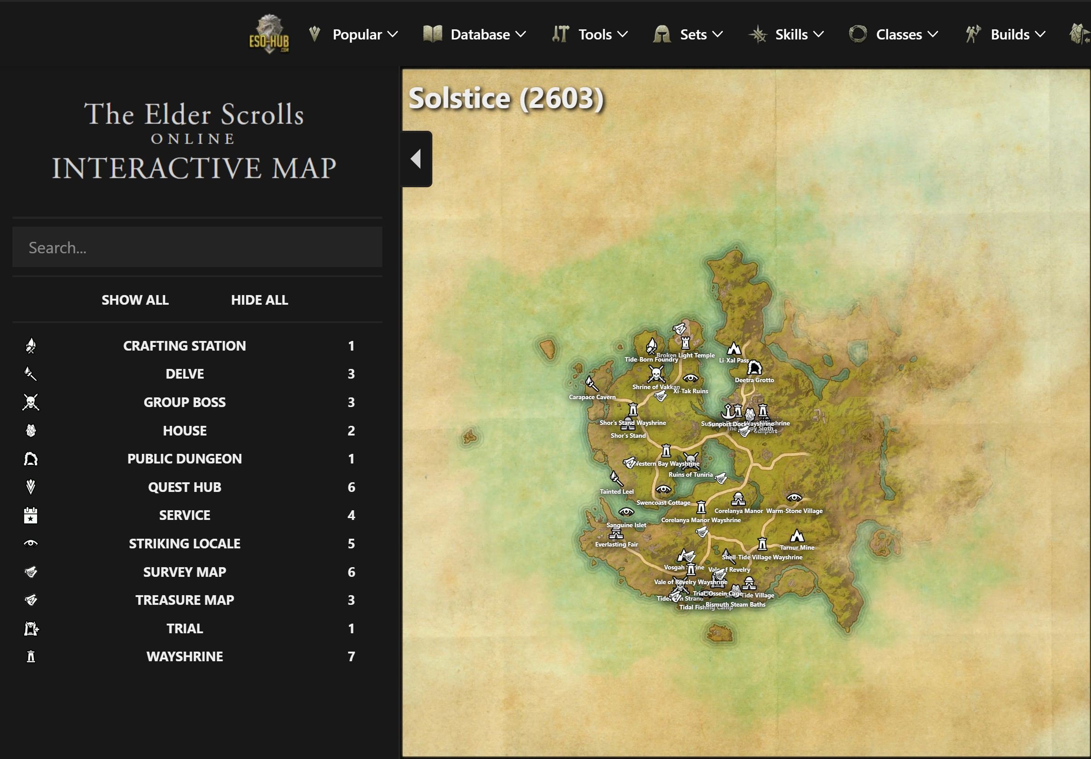Toggle the Treasure Map category filter
This screenshot has height=759, width=1091.
point(185,600)
